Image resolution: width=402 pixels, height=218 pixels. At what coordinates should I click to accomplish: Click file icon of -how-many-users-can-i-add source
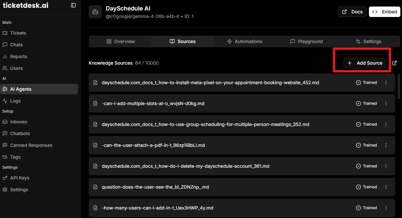point(95,208)
